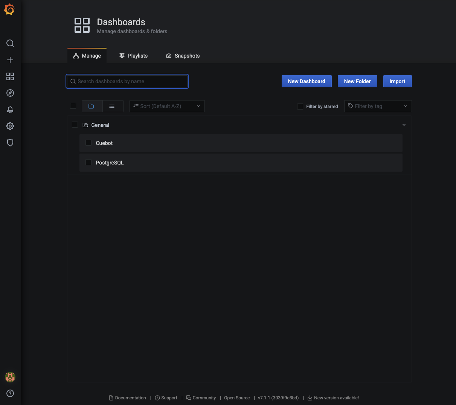Tick the select-all checkbox above the list
This screenshot has height=405, width=456.
[73, 106]
